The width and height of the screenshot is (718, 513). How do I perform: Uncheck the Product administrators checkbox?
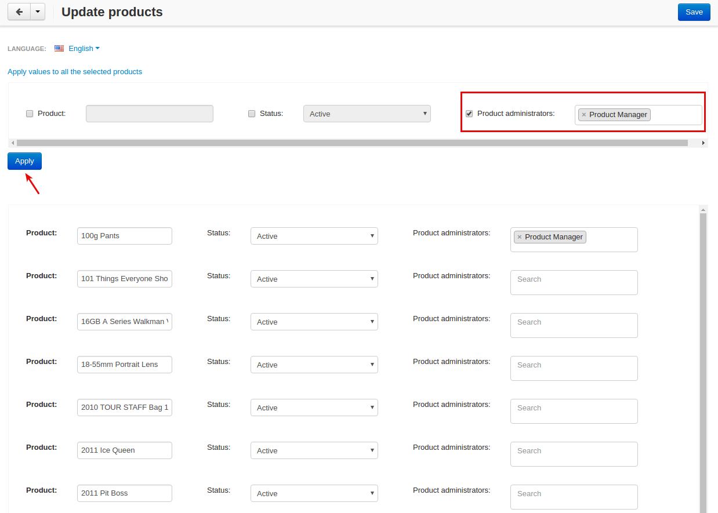469,114
